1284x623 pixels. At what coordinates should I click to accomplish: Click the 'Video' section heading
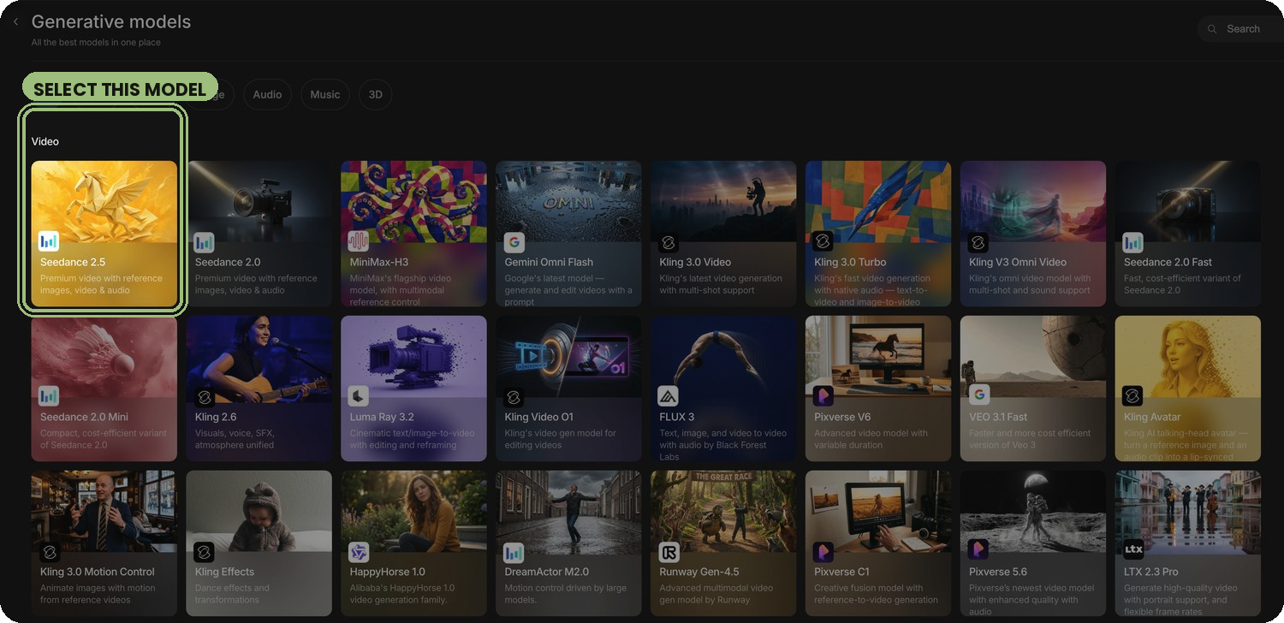[x=45, y=141]
